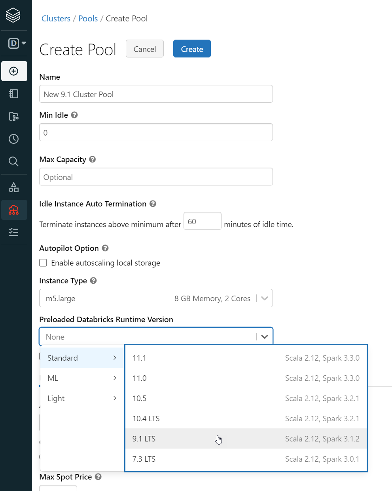Expand the Light runtime submenu
This screenshot has height=491, width=392.
click(x=82, y=398)
